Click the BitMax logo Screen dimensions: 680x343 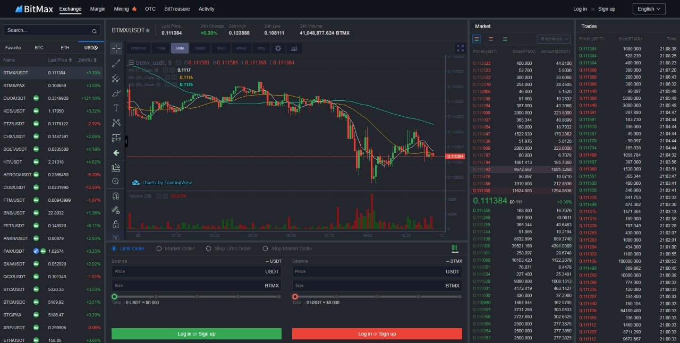pos(34,9)
